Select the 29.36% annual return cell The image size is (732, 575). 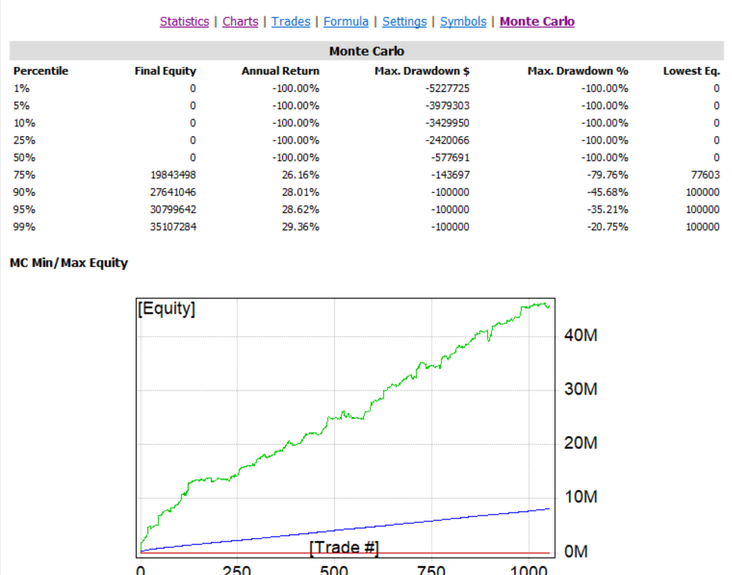tap(300, 227)
